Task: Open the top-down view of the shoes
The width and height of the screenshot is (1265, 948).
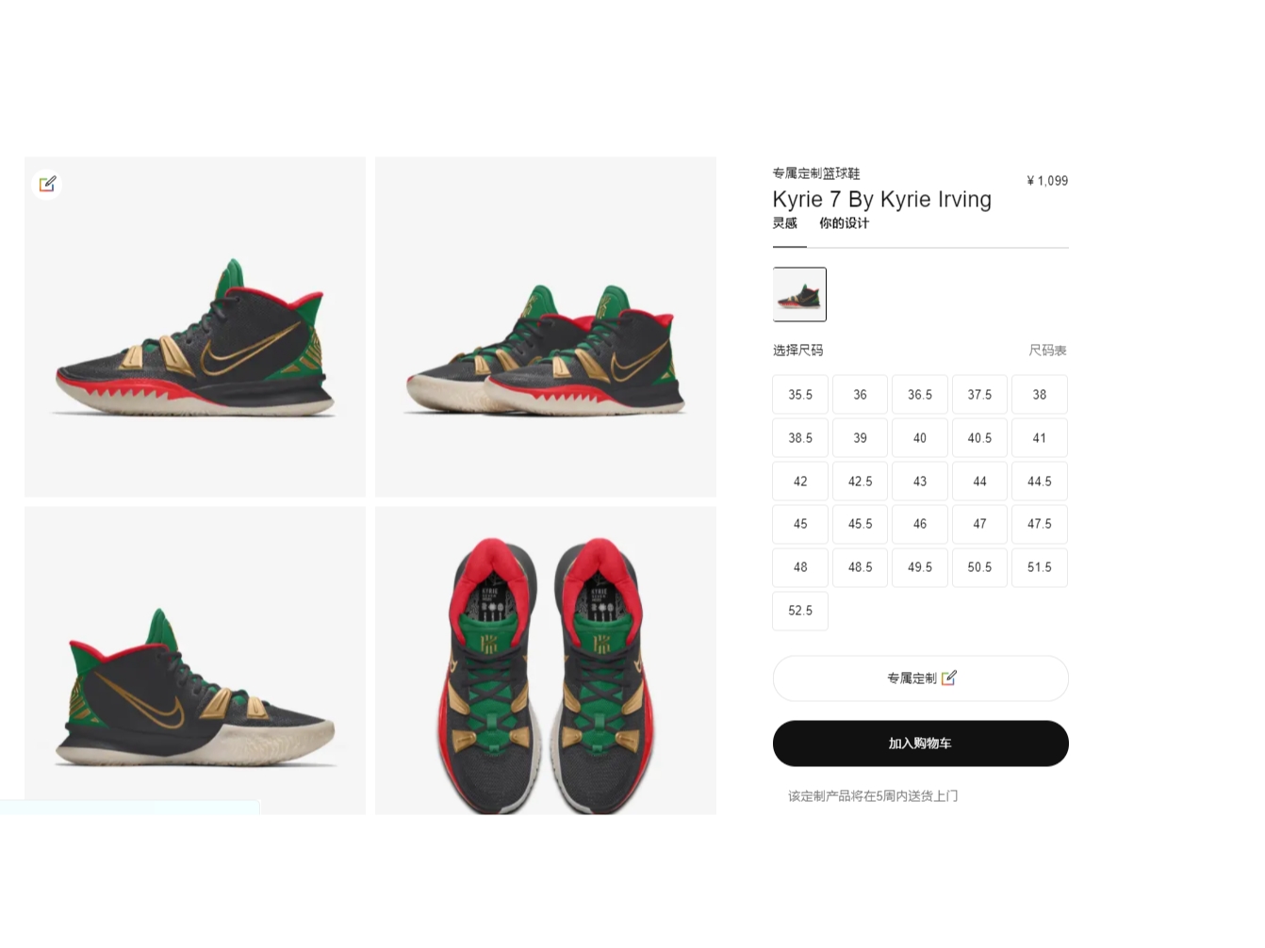Action: point(546,661)
